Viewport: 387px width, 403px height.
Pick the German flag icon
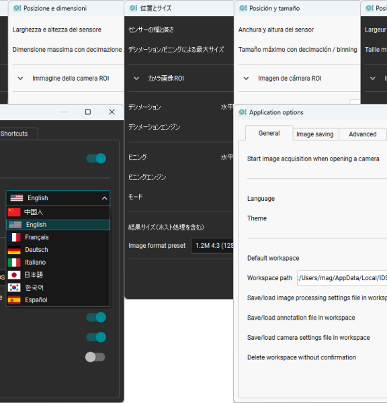[14, 250]
